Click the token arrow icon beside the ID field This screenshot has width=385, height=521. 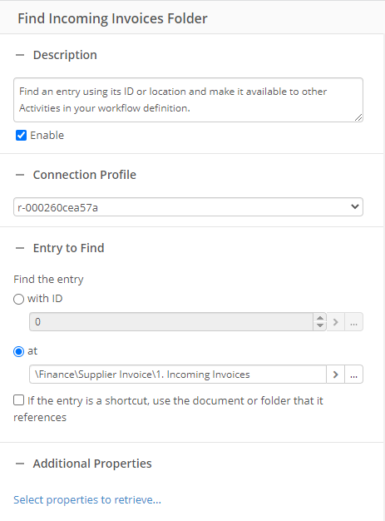coord(336,322)
